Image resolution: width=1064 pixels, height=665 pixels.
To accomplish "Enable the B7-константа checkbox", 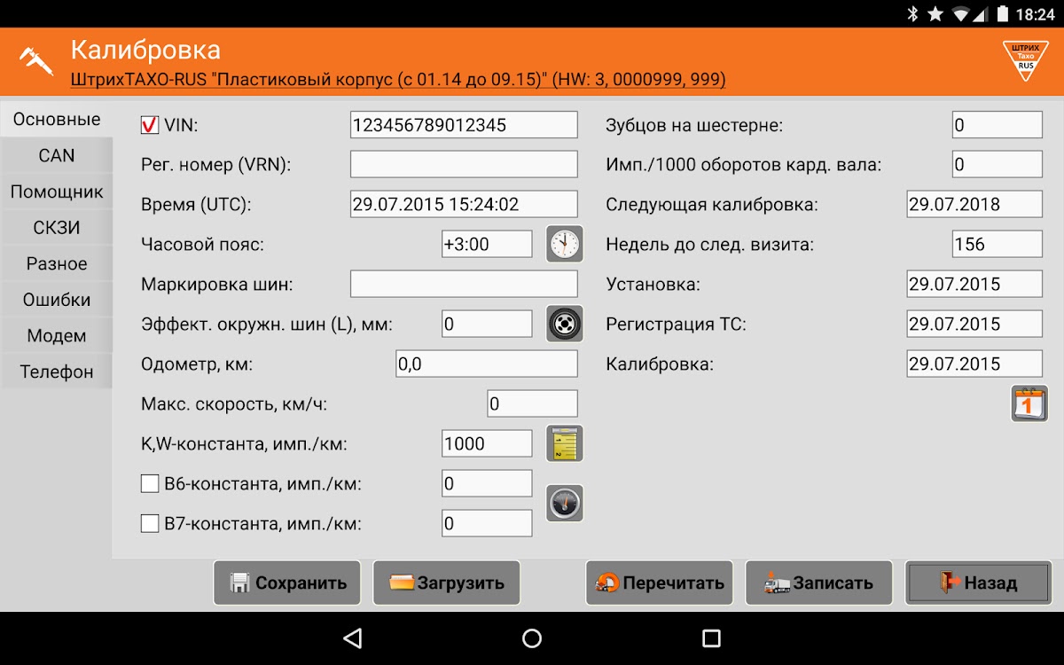I will pos(150,524).
